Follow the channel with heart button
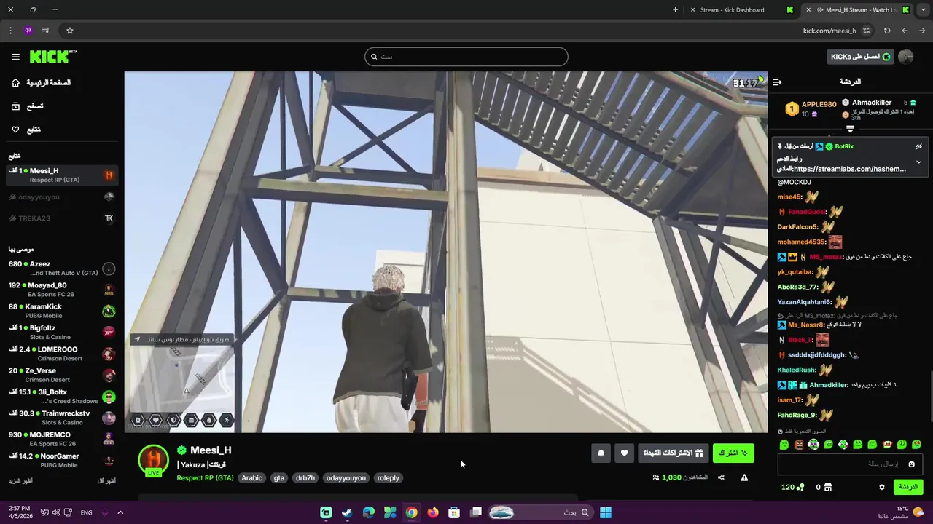 point(624,453)
